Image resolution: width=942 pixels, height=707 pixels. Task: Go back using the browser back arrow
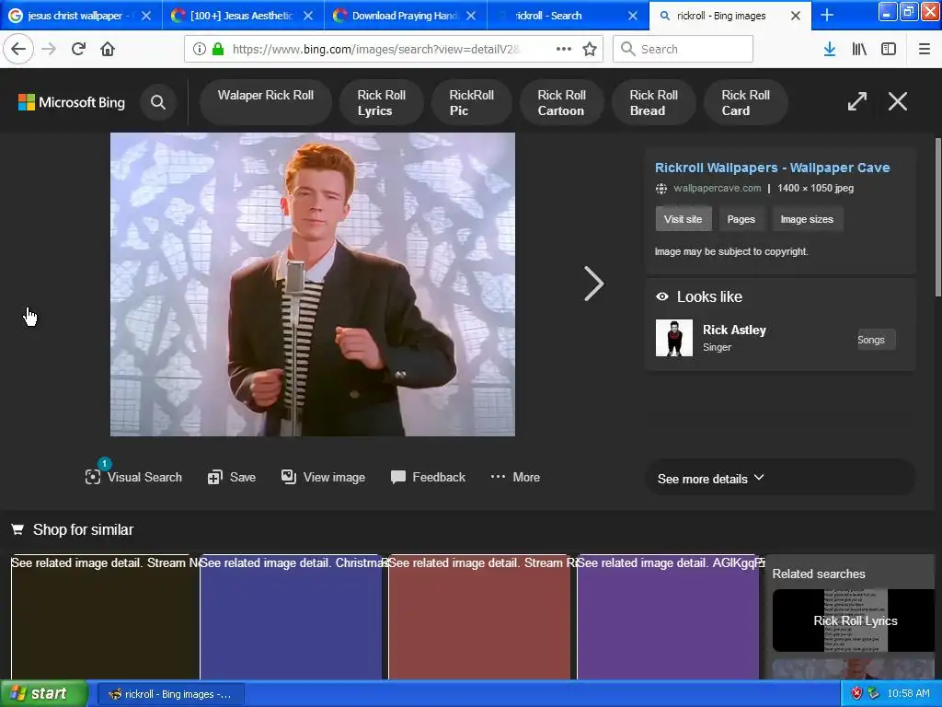coord(18,50)
